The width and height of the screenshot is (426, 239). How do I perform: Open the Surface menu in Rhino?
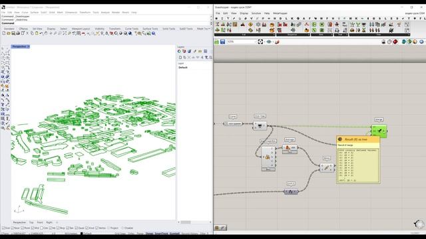click(x=34, y=13)
